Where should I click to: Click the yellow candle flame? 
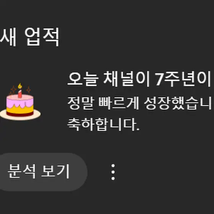click(20, 86)
